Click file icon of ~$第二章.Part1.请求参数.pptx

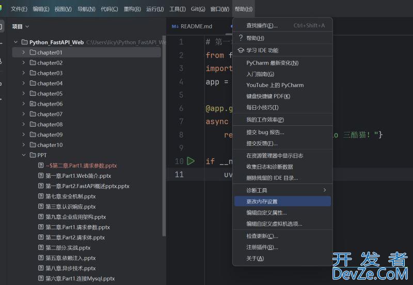click(x=41, y=165)
